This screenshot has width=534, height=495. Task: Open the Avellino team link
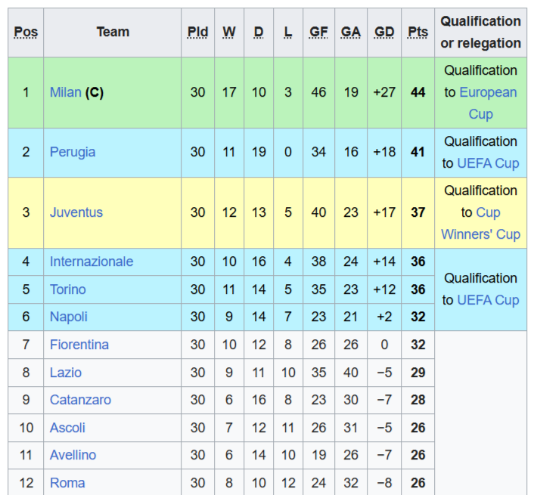point(73,455)
